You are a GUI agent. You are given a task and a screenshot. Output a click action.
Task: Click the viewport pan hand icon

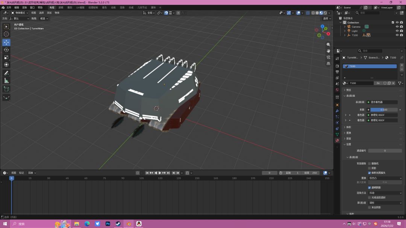click(x=328, y=51)
